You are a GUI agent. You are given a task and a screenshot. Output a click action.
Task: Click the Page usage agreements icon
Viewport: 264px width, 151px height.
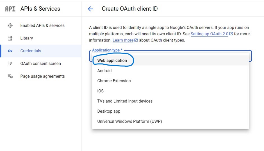pos(10,76)
